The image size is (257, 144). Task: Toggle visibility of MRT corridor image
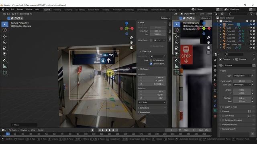[x=251, y=44]
